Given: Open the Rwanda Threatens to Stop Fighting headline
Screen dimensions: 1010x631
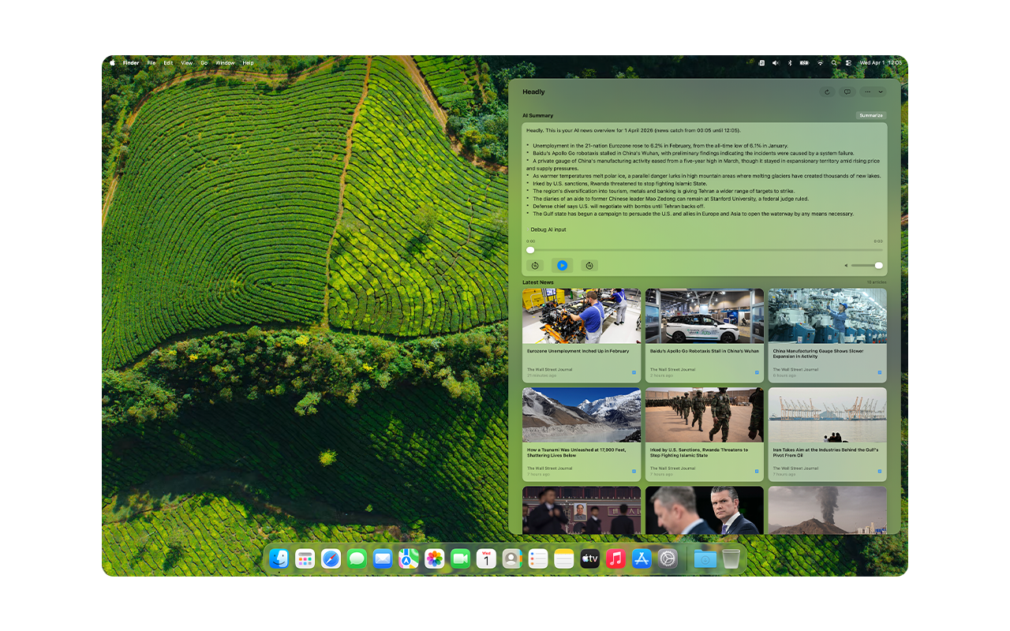Looking at the screenshot, I should pyautogui.click(x=699, y=452).
